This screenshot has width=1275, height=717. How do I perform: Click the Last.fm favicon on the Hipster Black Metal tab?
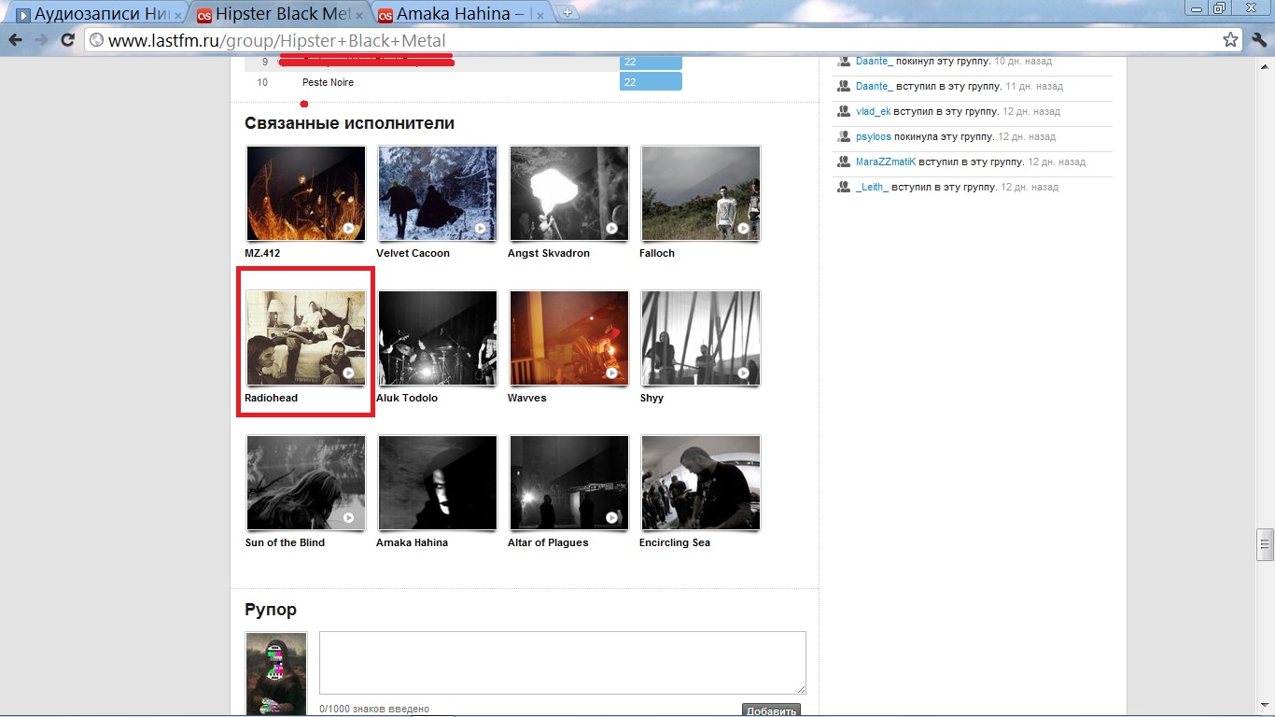pos(203,14)
